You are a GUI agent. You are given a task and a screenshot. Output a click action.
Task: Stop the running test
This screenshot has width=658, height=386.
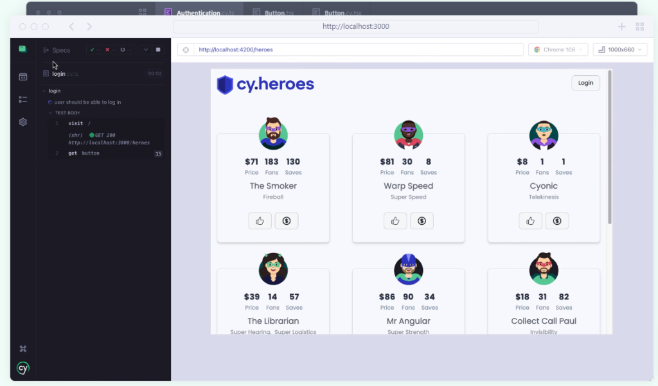coord(158,49)
